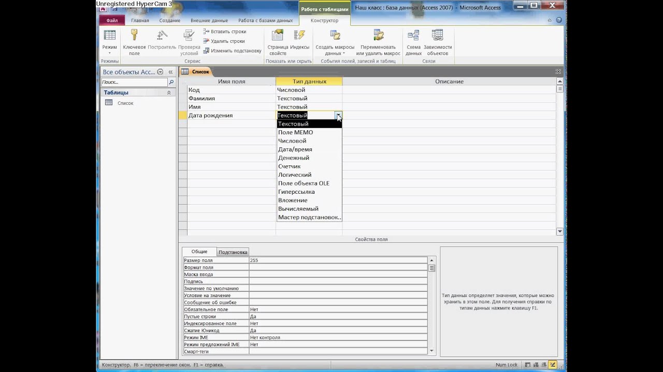Set primary key with Ключевое поле
The image size is (663, 372).
[134, 42]
